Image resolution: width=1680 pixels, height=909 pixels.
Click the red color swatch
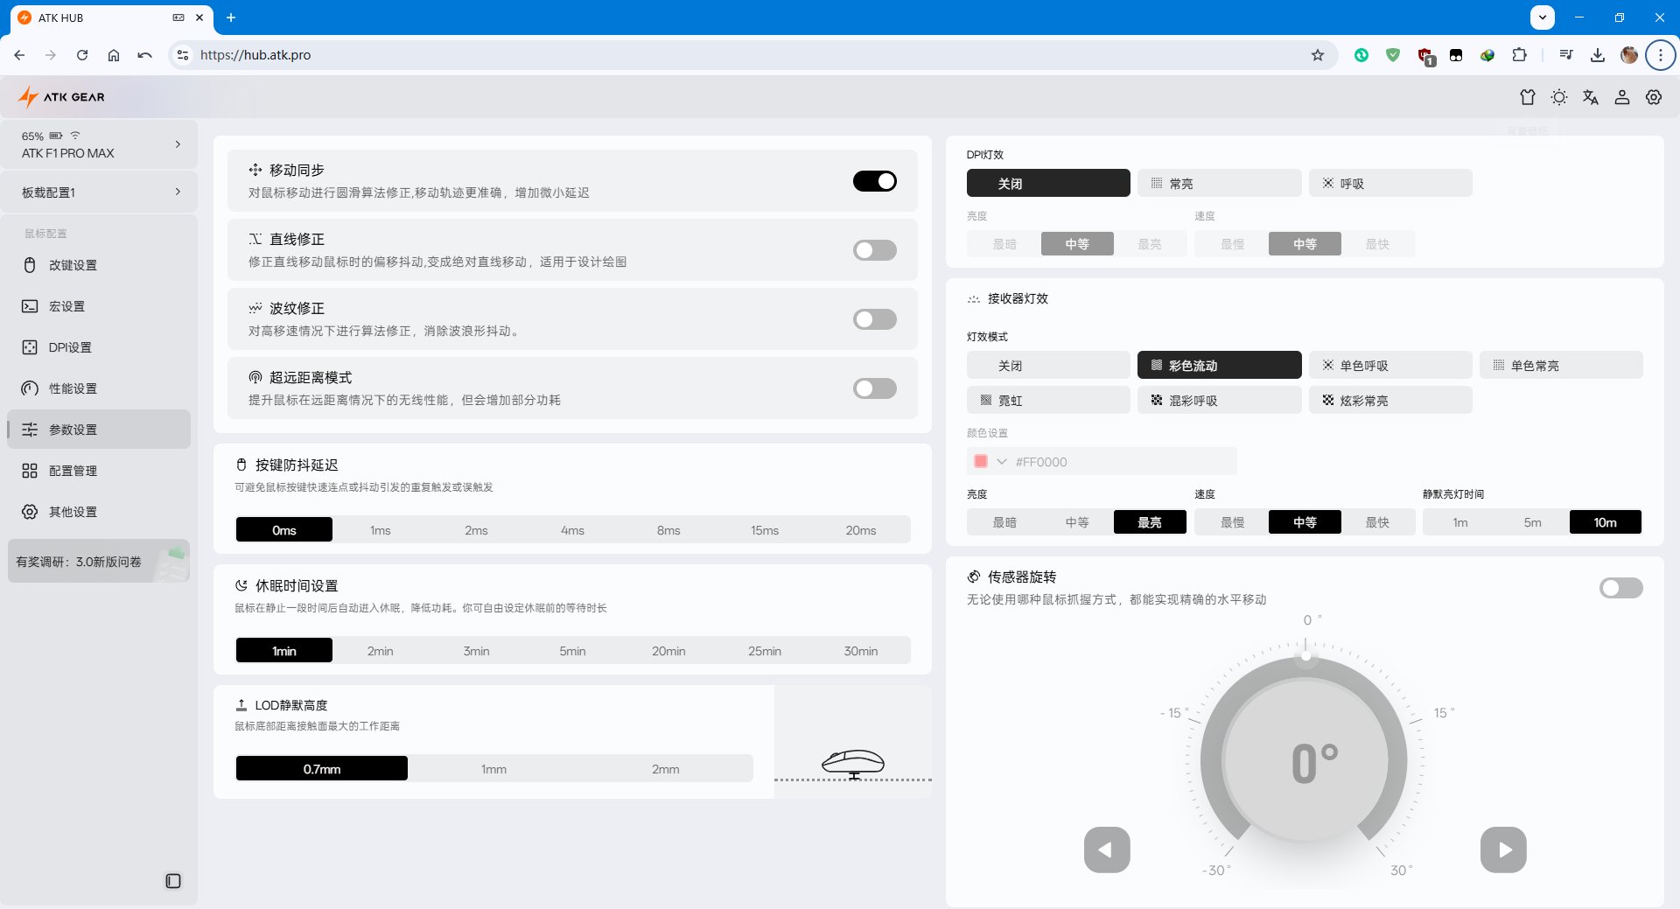(981, 462)
